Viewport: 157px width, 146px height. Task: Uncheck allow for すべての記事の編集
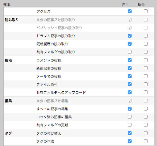point(130,109)
